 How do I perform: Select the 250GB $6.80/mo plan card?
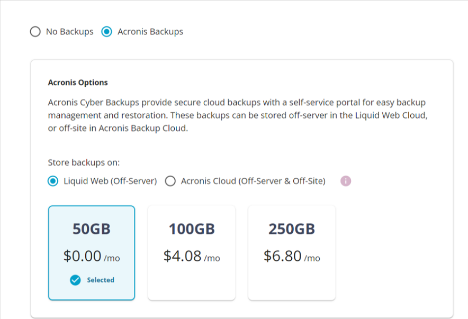click(x=292, y=253)
